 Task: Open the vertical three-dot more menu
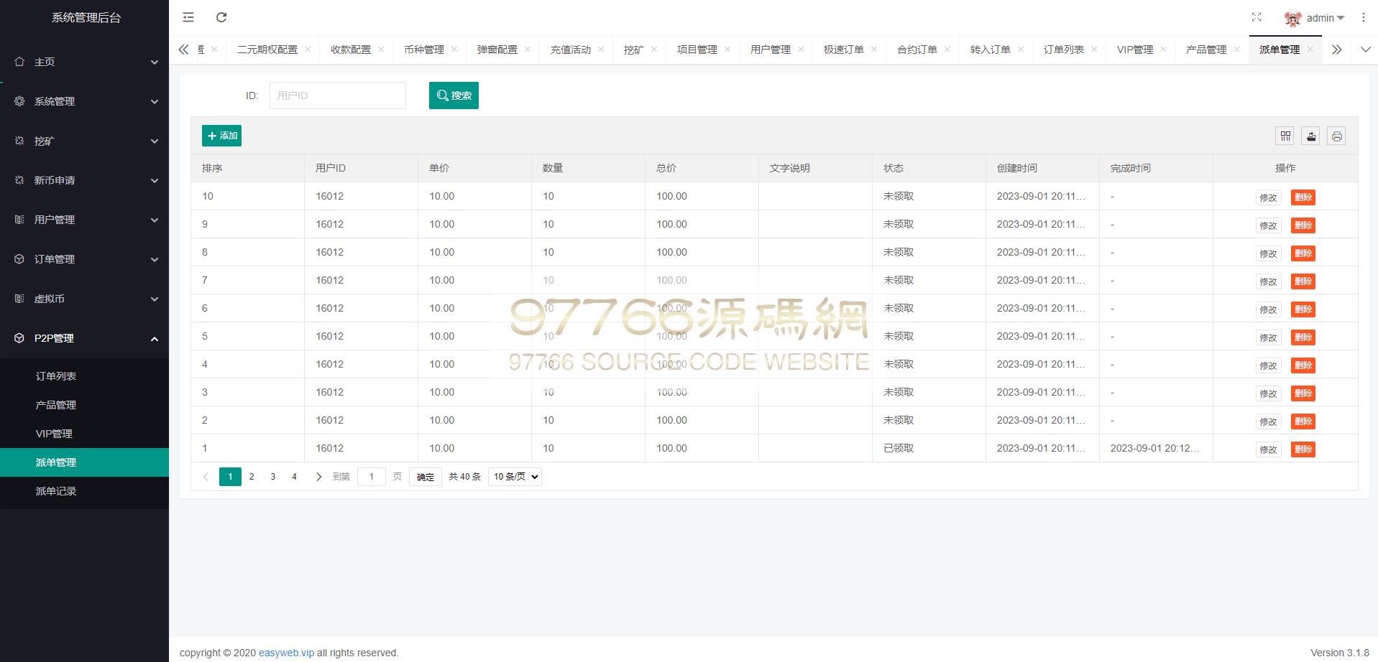click(1363, 17)
